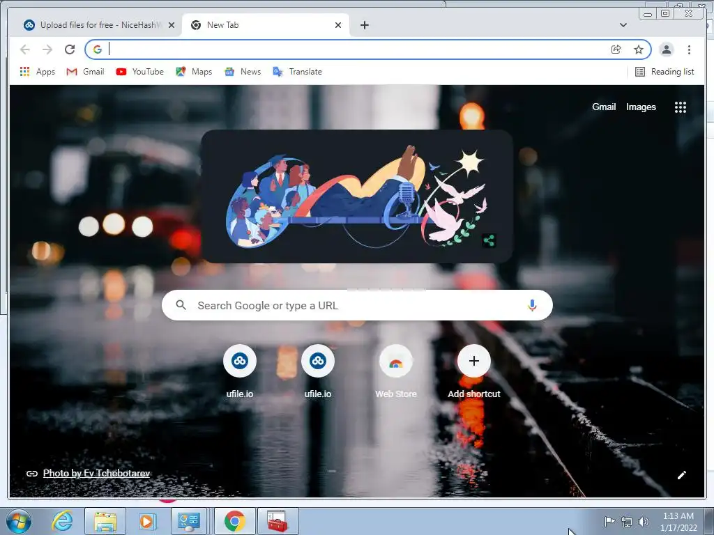Open Chrome three-dot menu
The image size is (714, 535).
click(689, 49)
